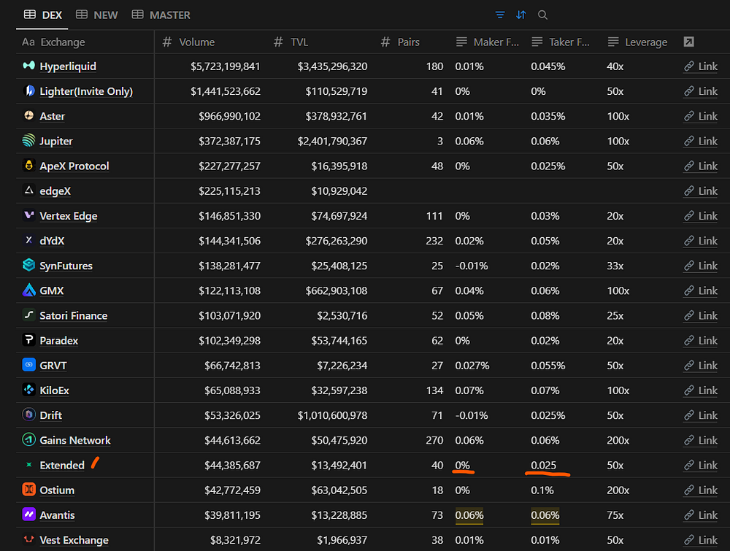Open the Hyperliquid exchange page
This screenshot has height=551, width=730.
pyautogui.click(x=68, y=66)
